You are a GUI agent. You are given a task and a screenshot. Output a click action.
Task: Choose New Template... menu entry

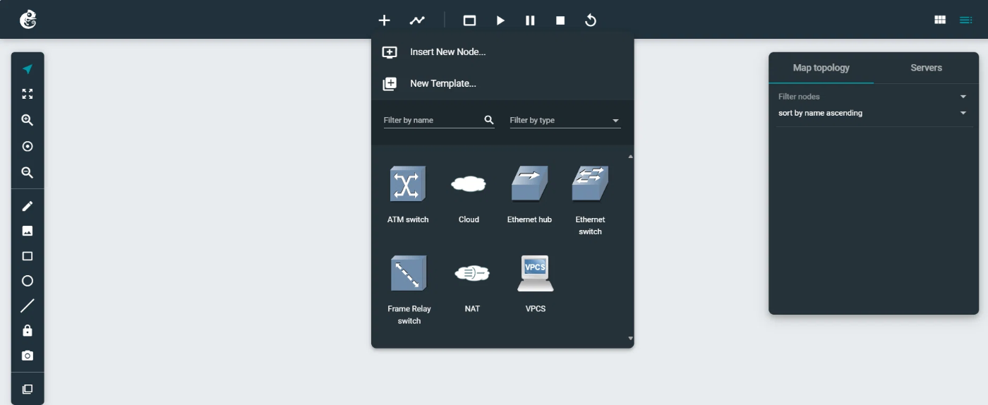point(502,83)
